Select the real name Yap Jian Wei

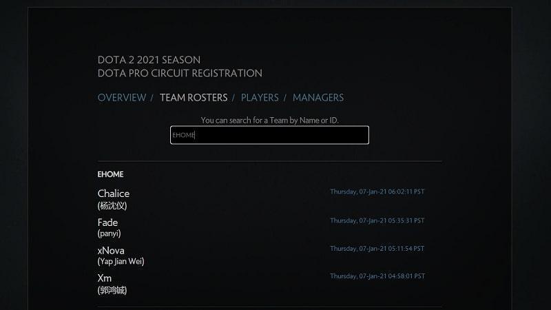click(x=121, y=262)
